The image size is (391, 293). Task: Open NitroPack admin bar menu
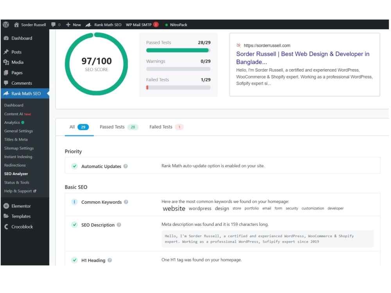pyautogui.click(x=176, y=25)
